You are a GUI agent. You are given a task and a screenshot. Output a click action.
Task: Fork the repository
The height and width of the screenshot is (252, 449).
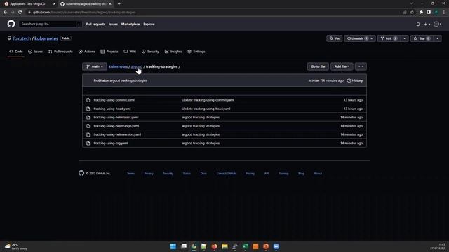389,38
